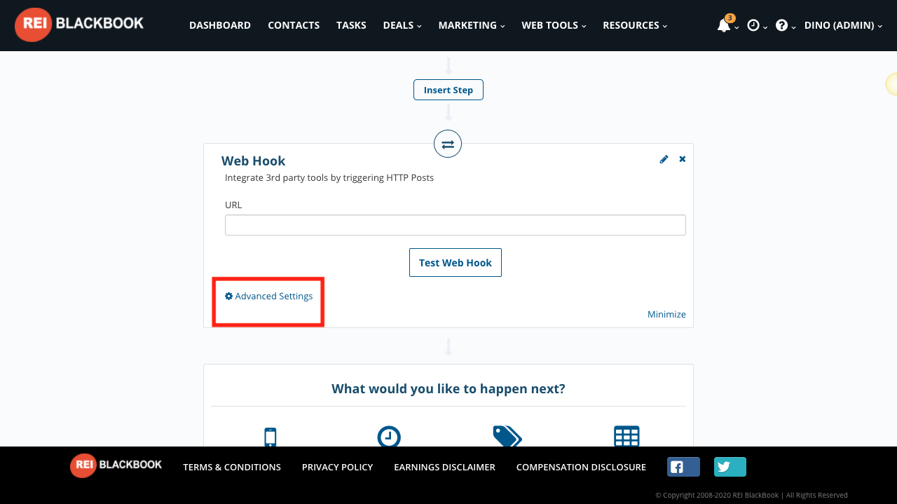Open Privacy Policy link
Screen dimensions: 897x504
pyautogui.click(x=337, y=467)
